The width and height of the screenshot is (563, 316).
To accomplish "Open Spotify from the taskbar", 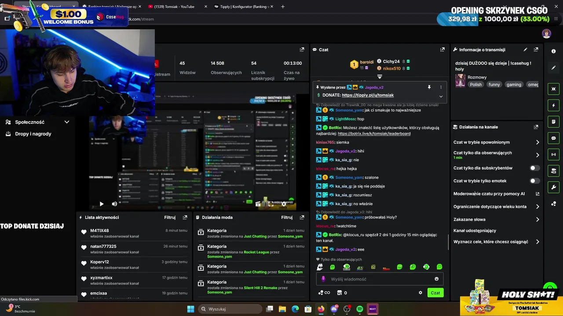I will [x=360, y=309].
